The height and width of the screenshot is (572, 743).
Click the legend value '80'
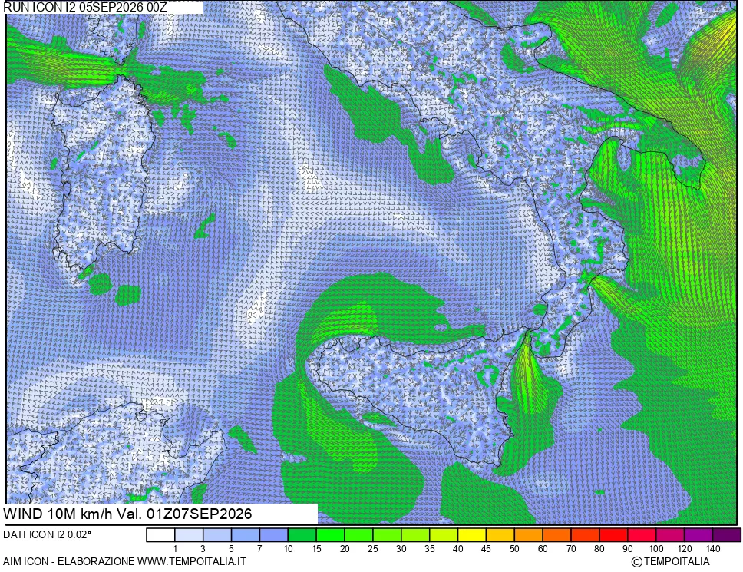click(599, 549)
